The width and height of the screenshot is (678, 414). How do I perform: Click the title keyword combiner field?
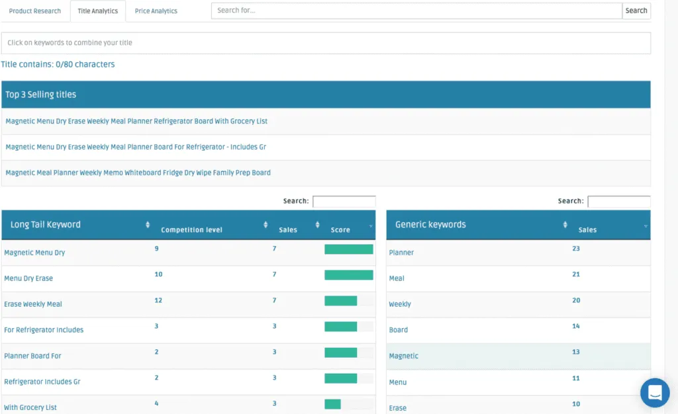pyautogui.click(x=326, y=43)
